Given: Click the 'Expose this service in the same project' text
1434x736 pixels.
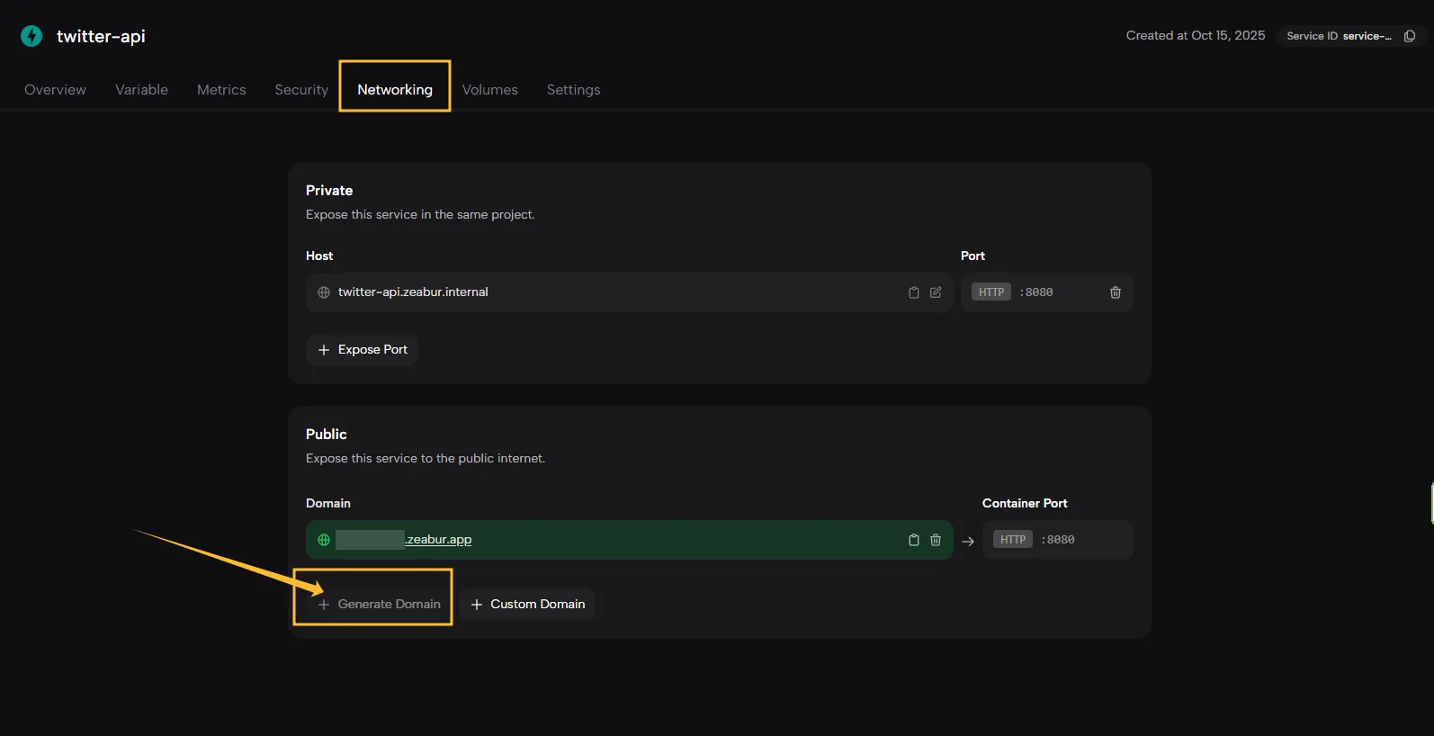Looking at the screenshot, I should (x=420, y=215).
